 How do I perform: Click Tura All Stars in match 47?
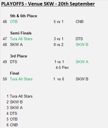pos(21,39)
